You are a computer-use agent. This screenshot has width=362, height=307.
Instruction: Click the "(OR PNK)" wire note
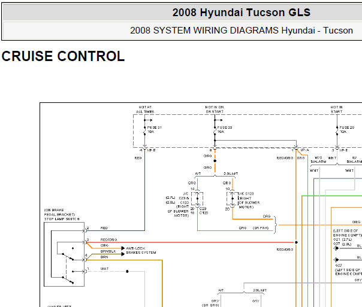pos(261,228)
